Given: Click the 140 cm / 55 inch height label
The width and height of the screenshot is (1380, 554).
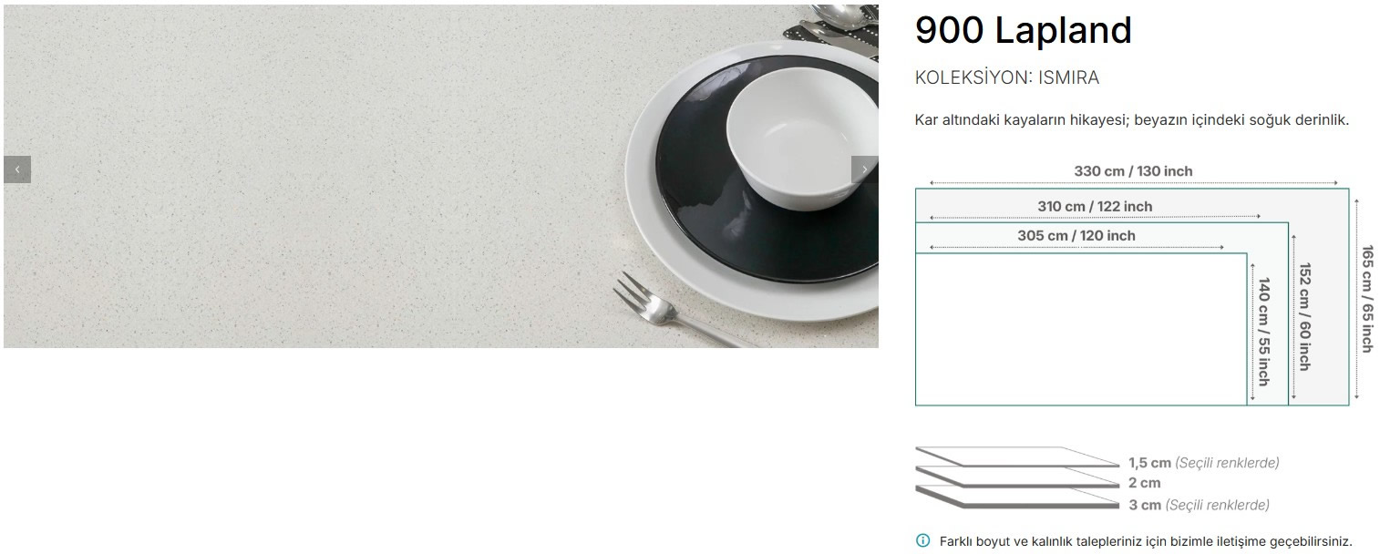Looking at the screenshot, I should coord(1263,332).
